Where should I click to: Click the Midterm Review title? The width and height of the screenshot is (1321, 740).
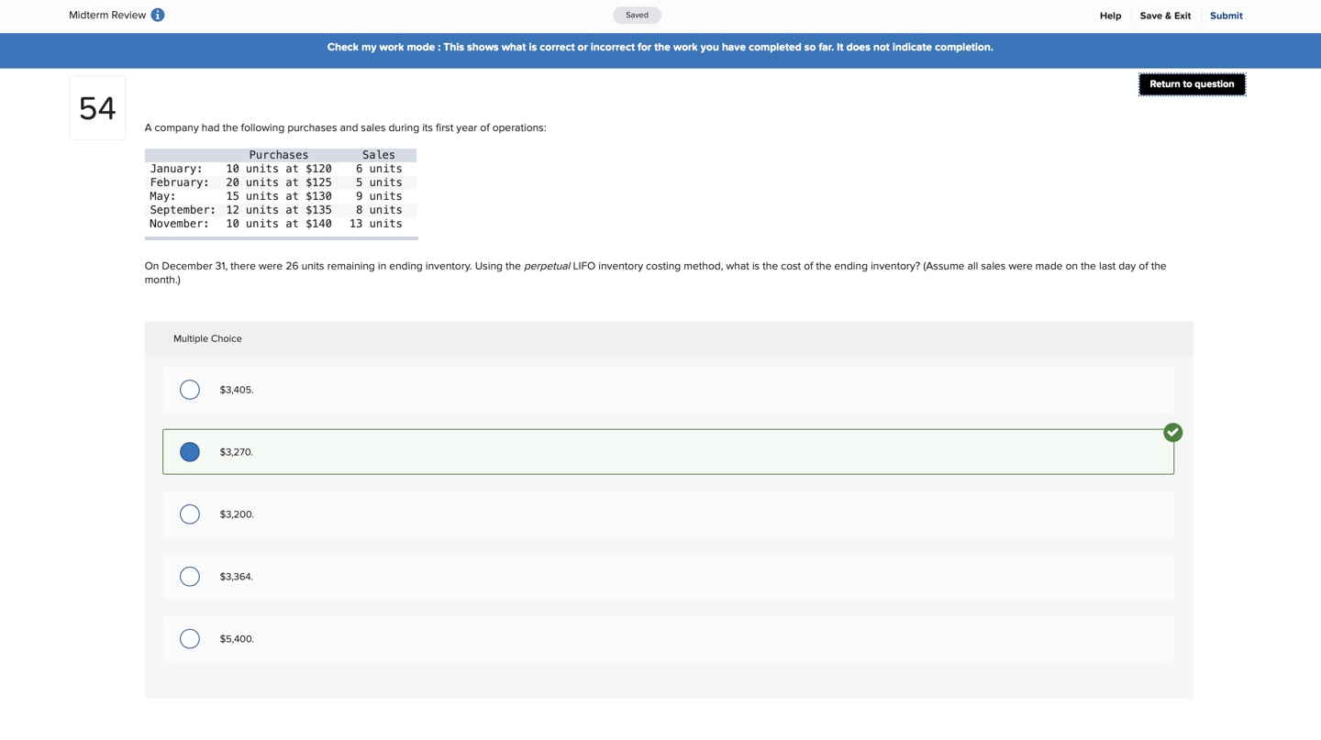point(106,15)
